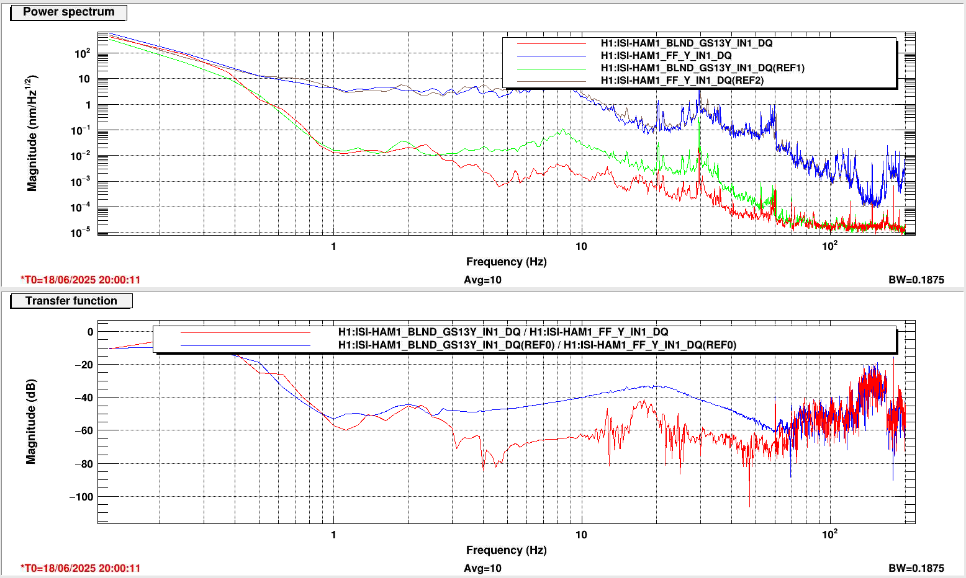Screen dimensions: 966x578
Task: Click the 10^-5 tick label on the Power spectrum y-axis
Action: 81,233
